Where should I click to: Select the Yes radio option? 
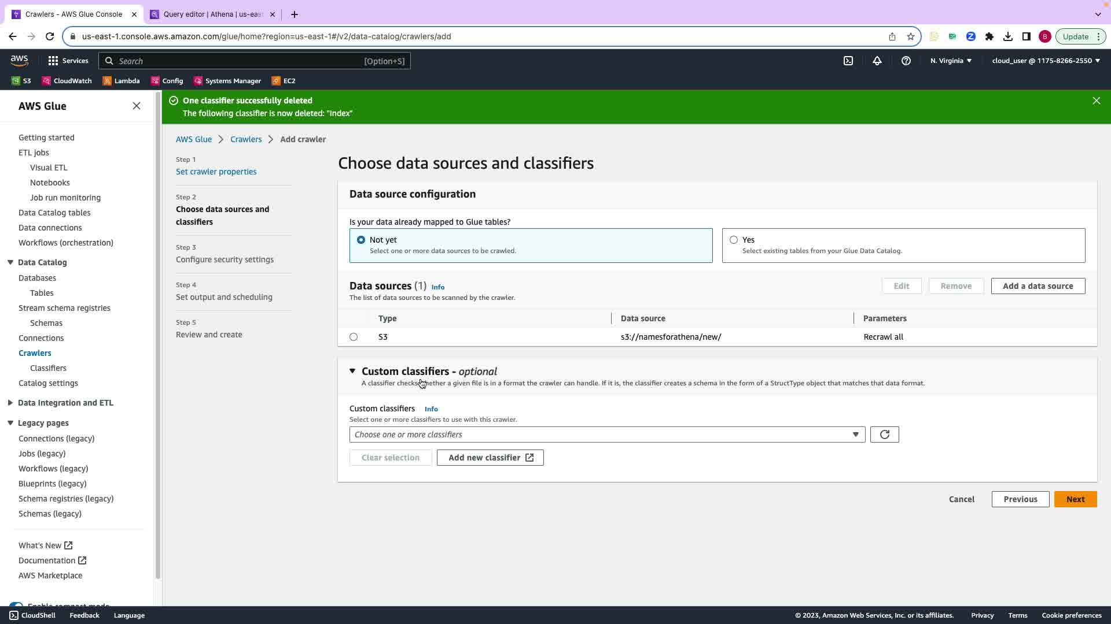click(734, 240)
